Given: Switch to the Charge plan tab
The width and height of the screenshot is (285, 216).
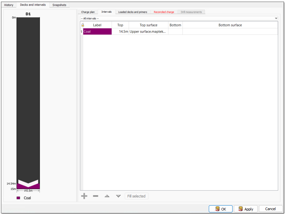Looking at the screenshot, I should [x=88, y=12].
